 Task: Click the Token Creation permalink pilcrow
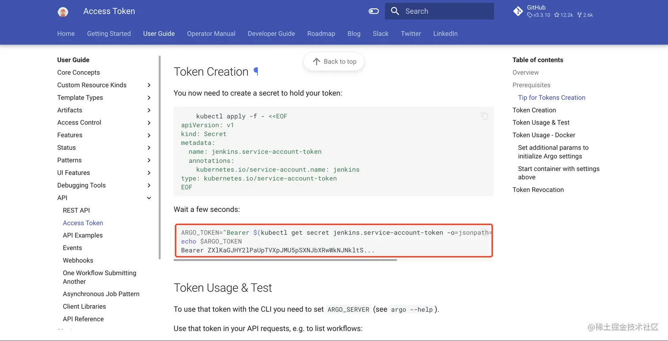256,72
